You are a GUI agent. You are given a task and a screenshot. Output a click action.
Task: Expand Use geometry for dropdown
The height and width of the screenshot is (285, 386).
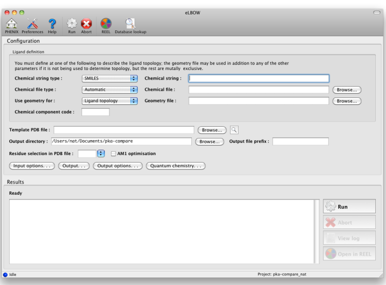pyautogui.click(x=109, y=101)
